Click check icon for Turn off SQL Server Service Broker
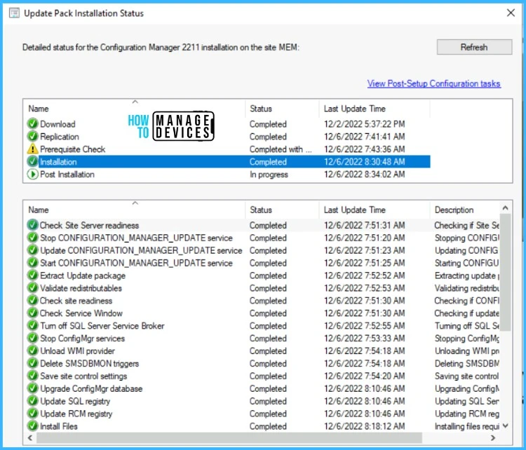Viewport: 526px width, 450px height. point(32,326)
